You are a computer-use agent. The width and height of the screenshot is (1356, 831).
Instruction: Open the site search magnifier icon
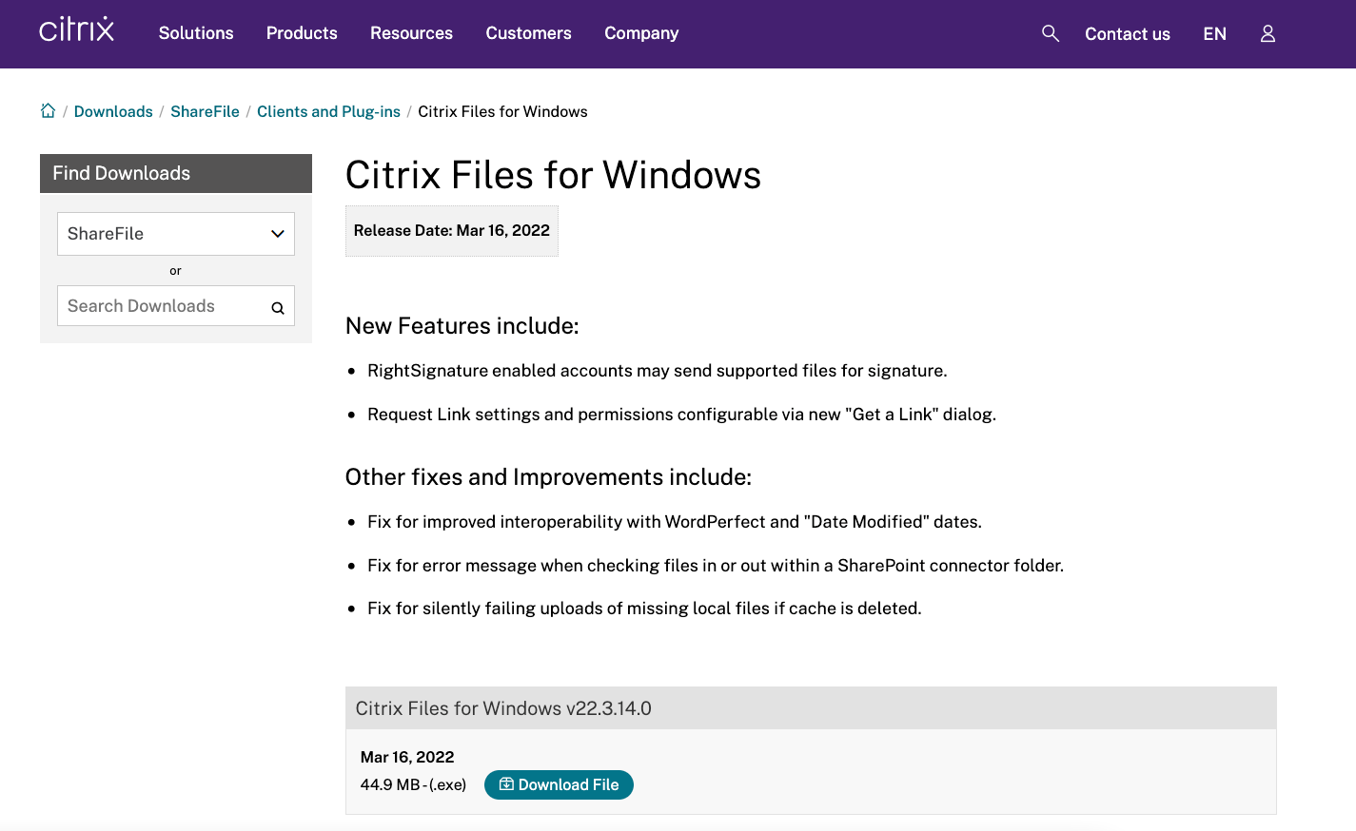pos(1050,33)
